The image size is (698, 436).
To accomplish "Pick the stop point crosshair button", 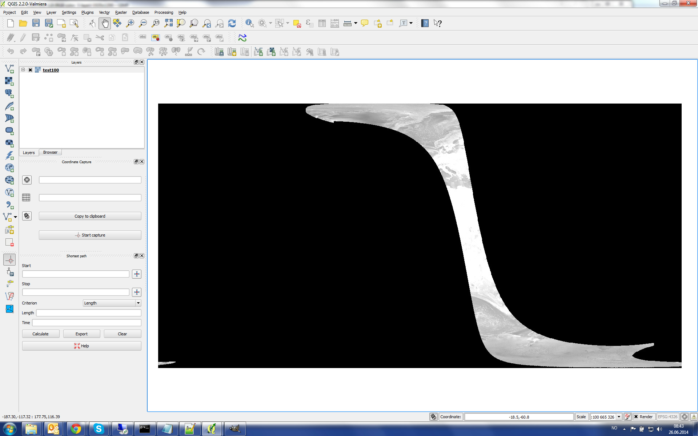I will pyautogui.click(x=137, y=292).
